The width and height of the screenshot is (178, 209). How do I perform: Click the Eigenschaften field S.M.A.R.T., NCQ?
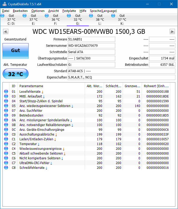[122, 77]
